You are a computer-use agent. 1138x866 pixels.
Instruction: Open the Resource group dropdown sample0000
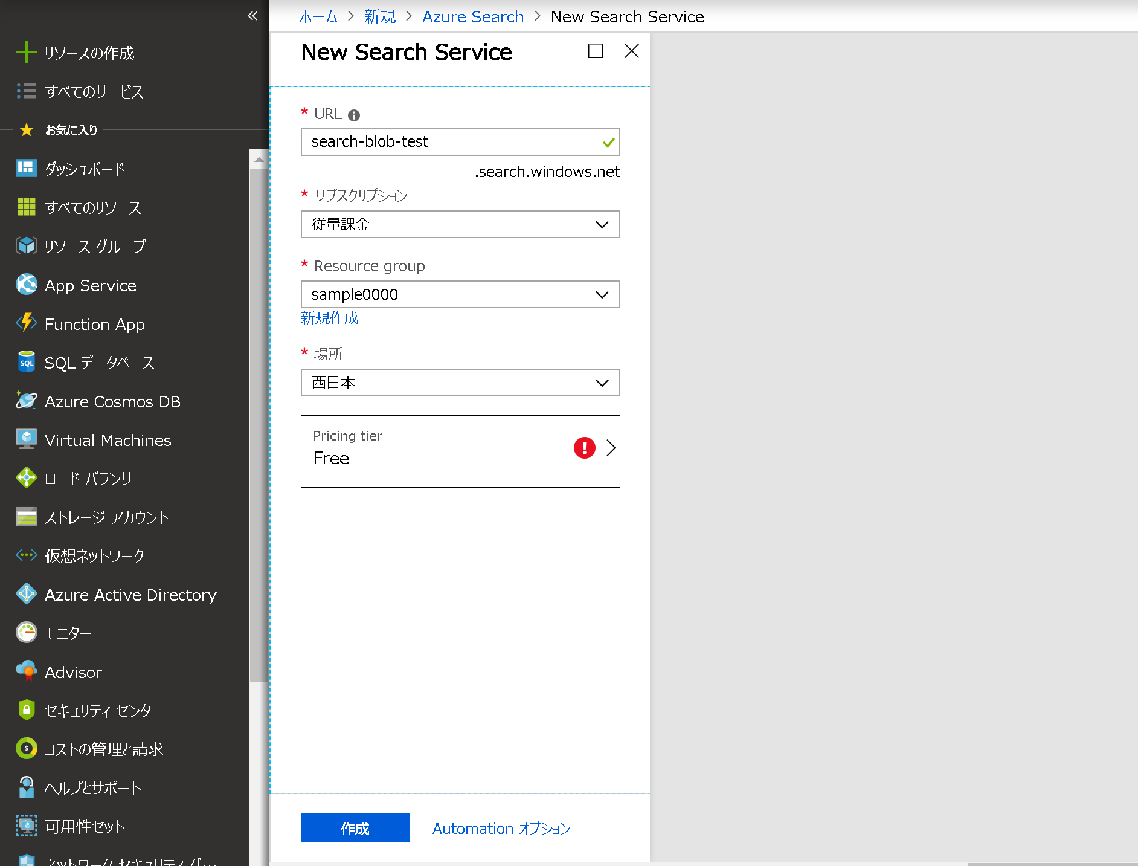[x=460, y=294]
